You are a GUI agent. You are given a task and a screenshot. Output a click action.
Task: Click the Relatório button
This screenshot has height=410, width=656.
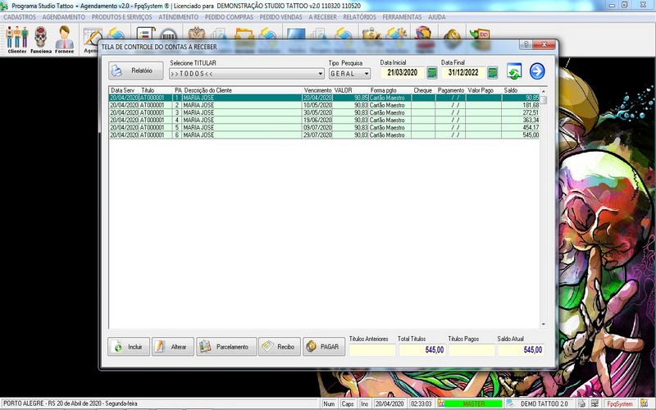(136, 71)
